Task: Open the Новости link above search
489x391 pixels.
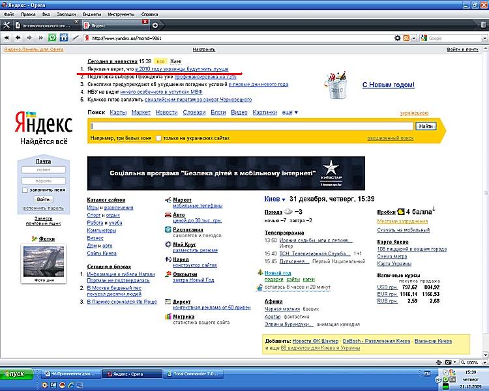Action: tap(166, 113)
